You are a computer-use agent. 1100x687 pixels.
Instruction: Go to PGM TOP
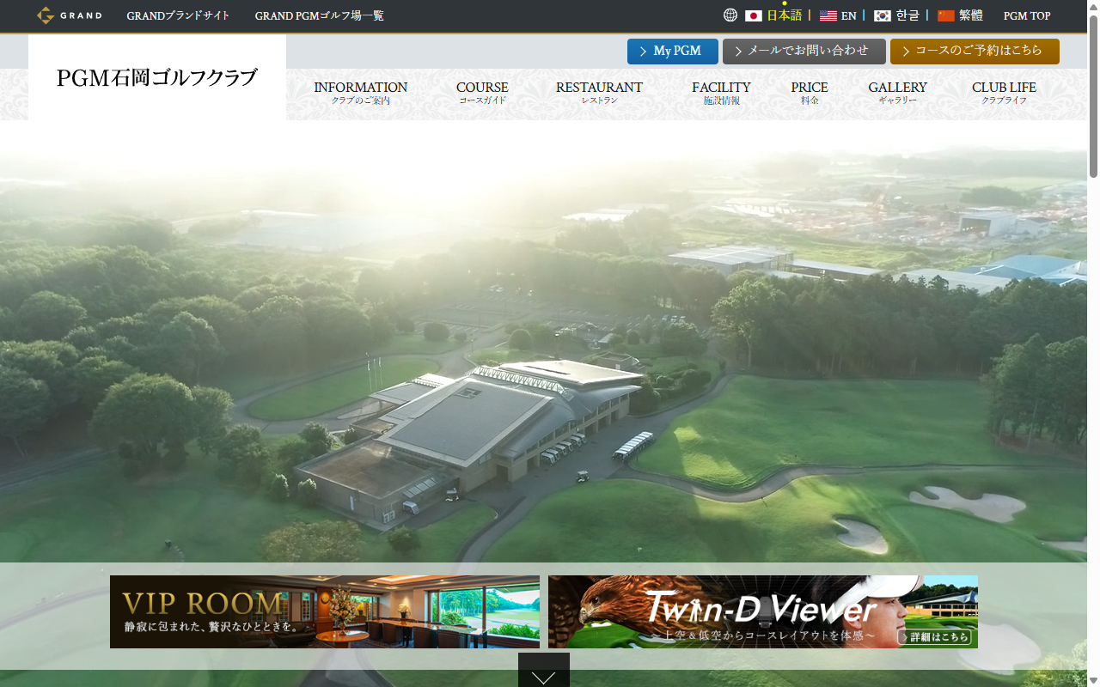tap(1027, 15)
